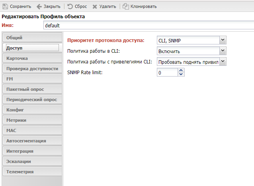Click the Clone documents icon
This screenshot has height=186, width=254.
[x=126, y=6]
